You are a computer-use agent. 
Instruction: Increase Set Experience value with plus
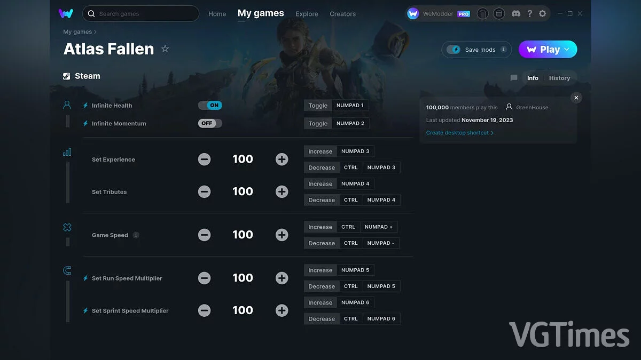(x=282, y=159)
